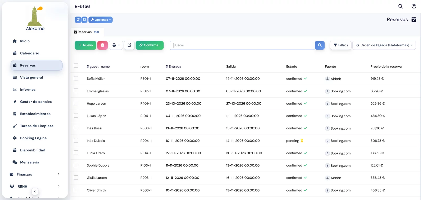Click the refresh icon button
Viewport: 421px width, 200px height.
tap(78, 20)
